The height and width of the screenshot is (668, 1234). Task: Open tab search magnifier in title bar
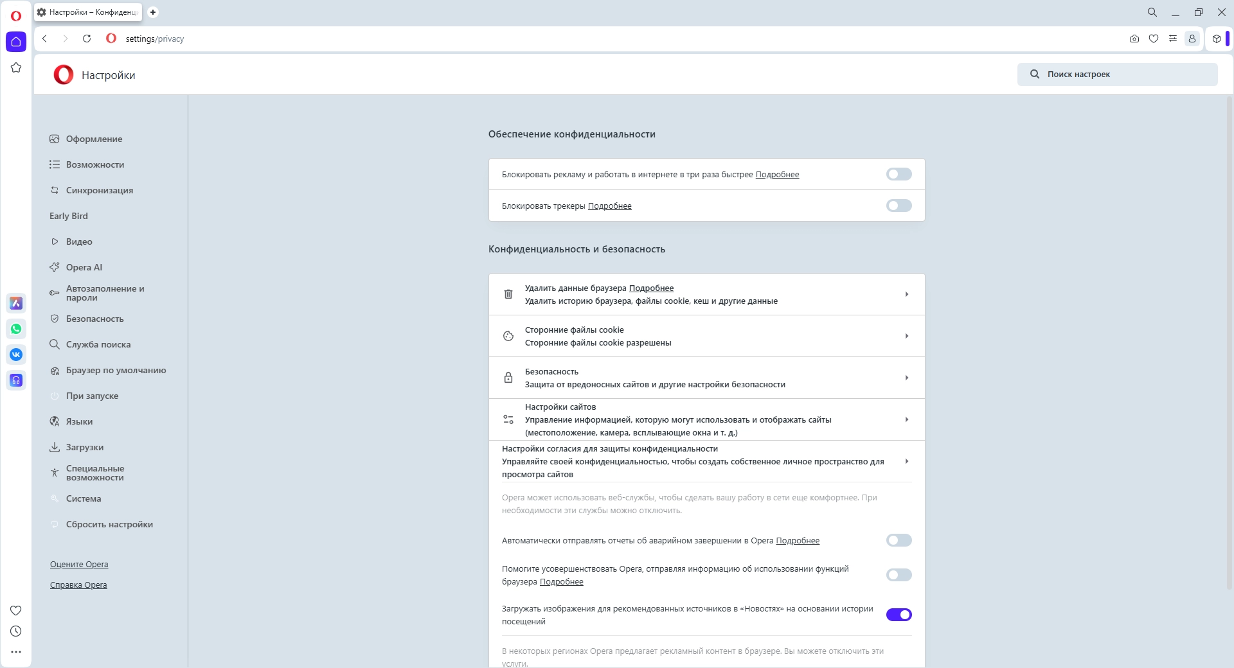pos(1152,12)
